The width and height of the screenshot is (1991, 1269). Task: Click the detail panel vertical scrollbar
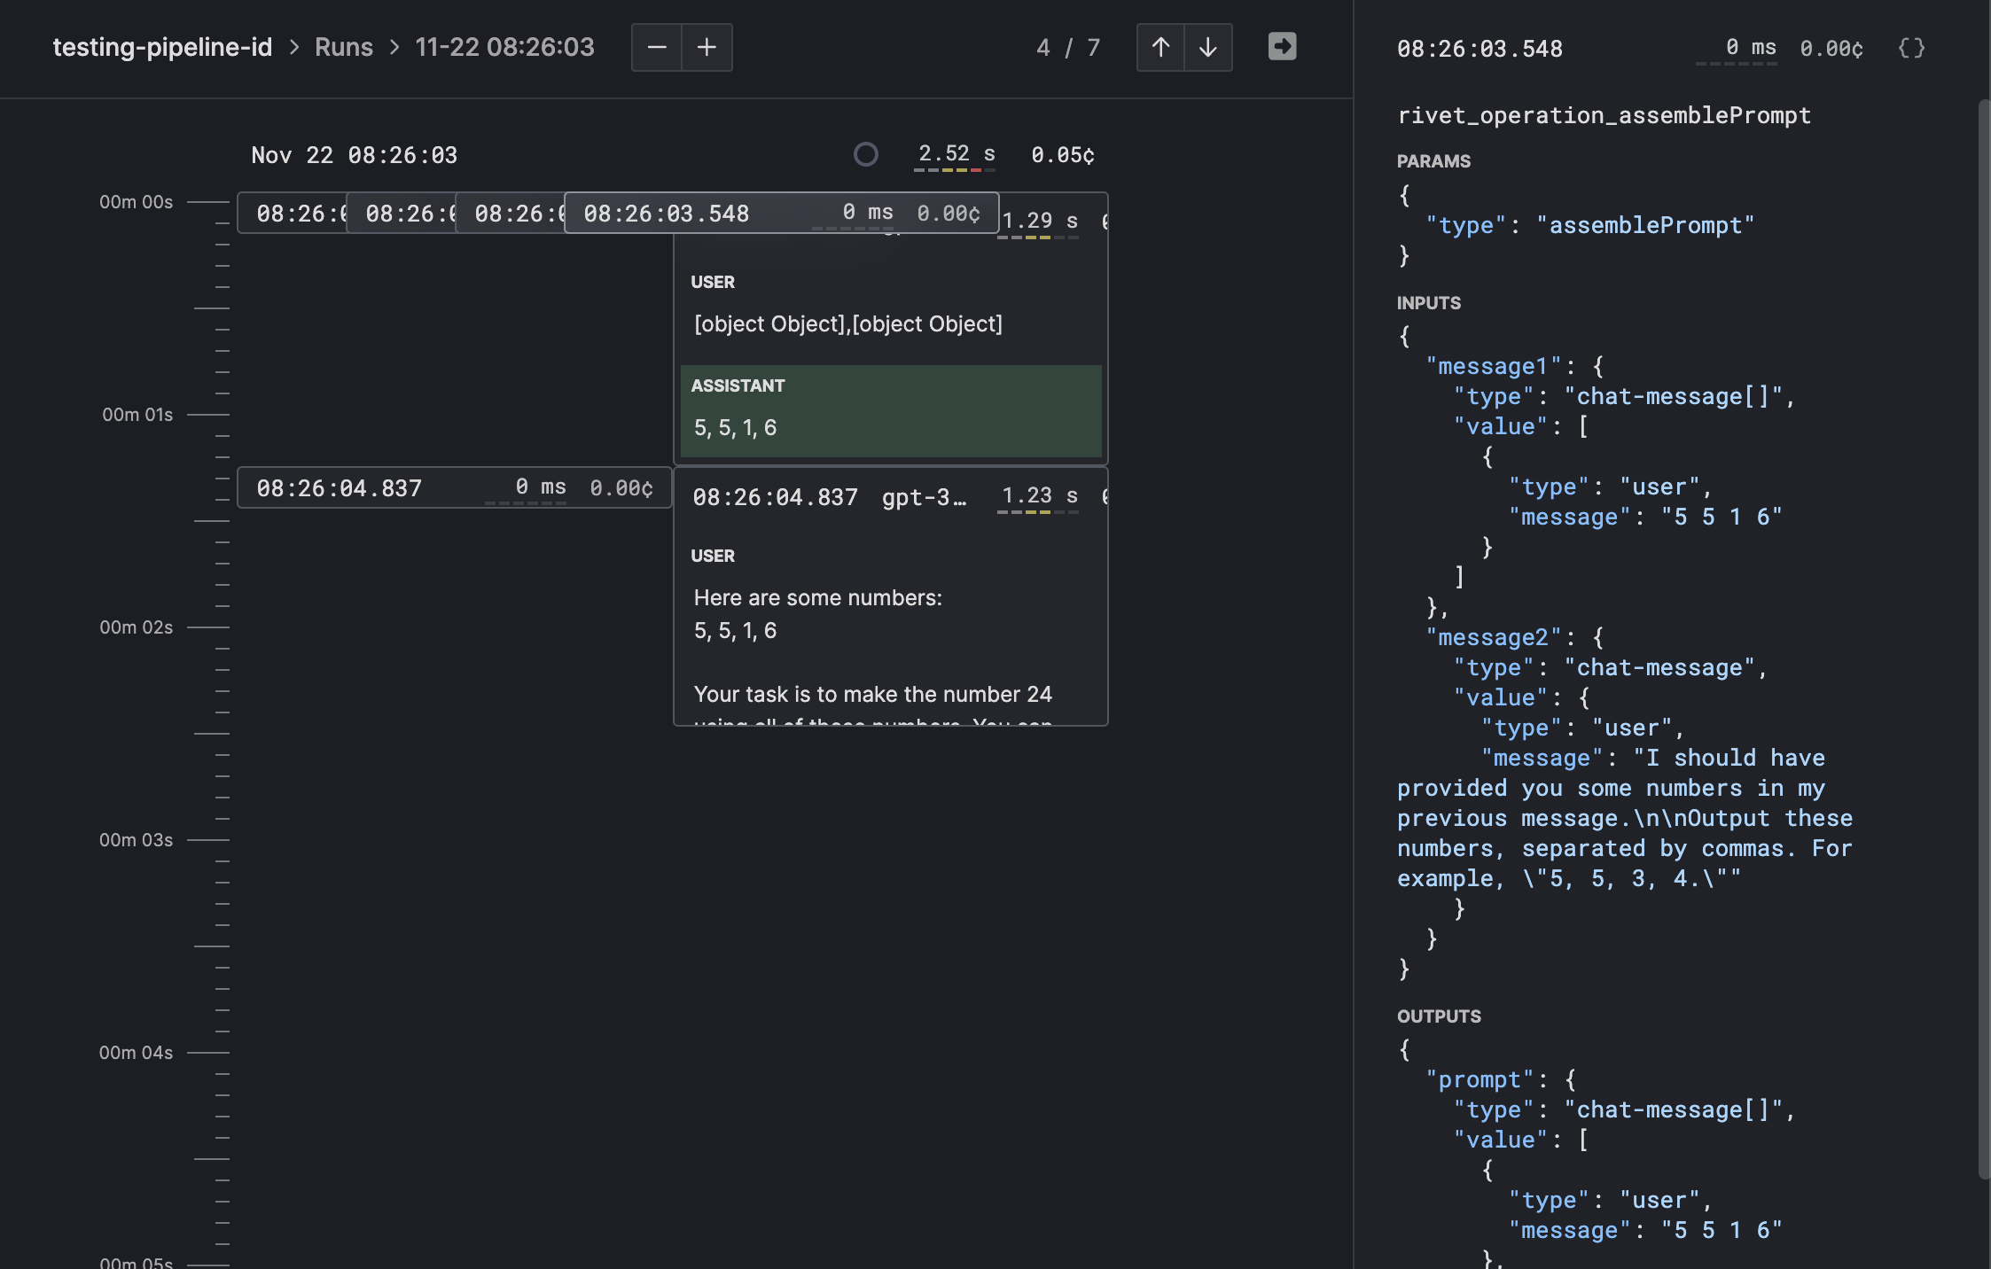pyautogui.click(x=1984, y=638)
